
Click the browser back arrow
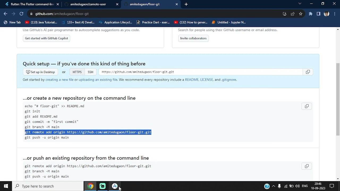click(x=6, y=14)
